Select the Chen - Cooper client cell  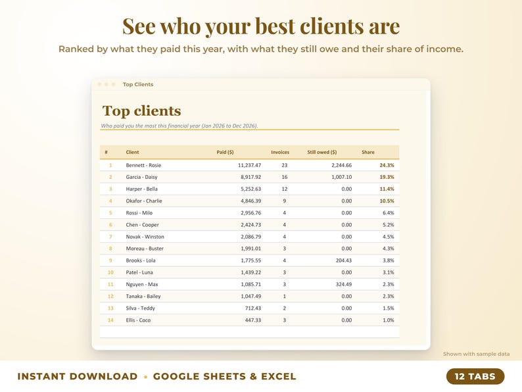tap(142, 225)
